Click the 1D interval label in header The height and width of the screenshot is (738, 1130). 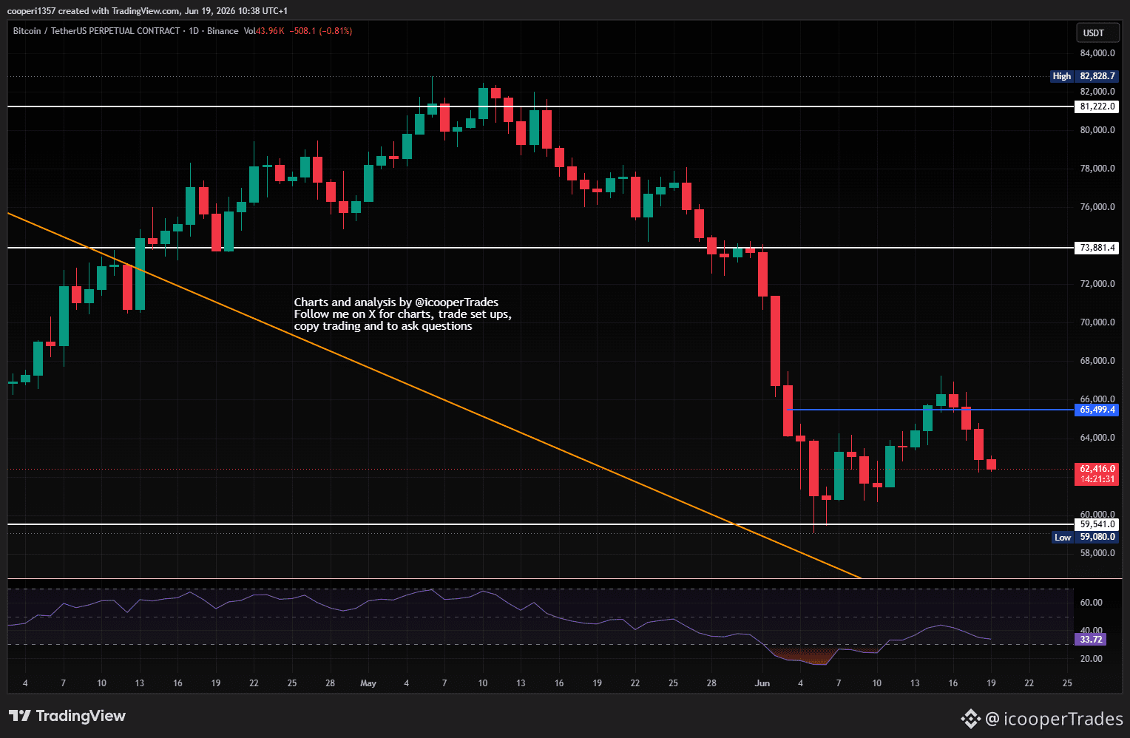point(194,31)
